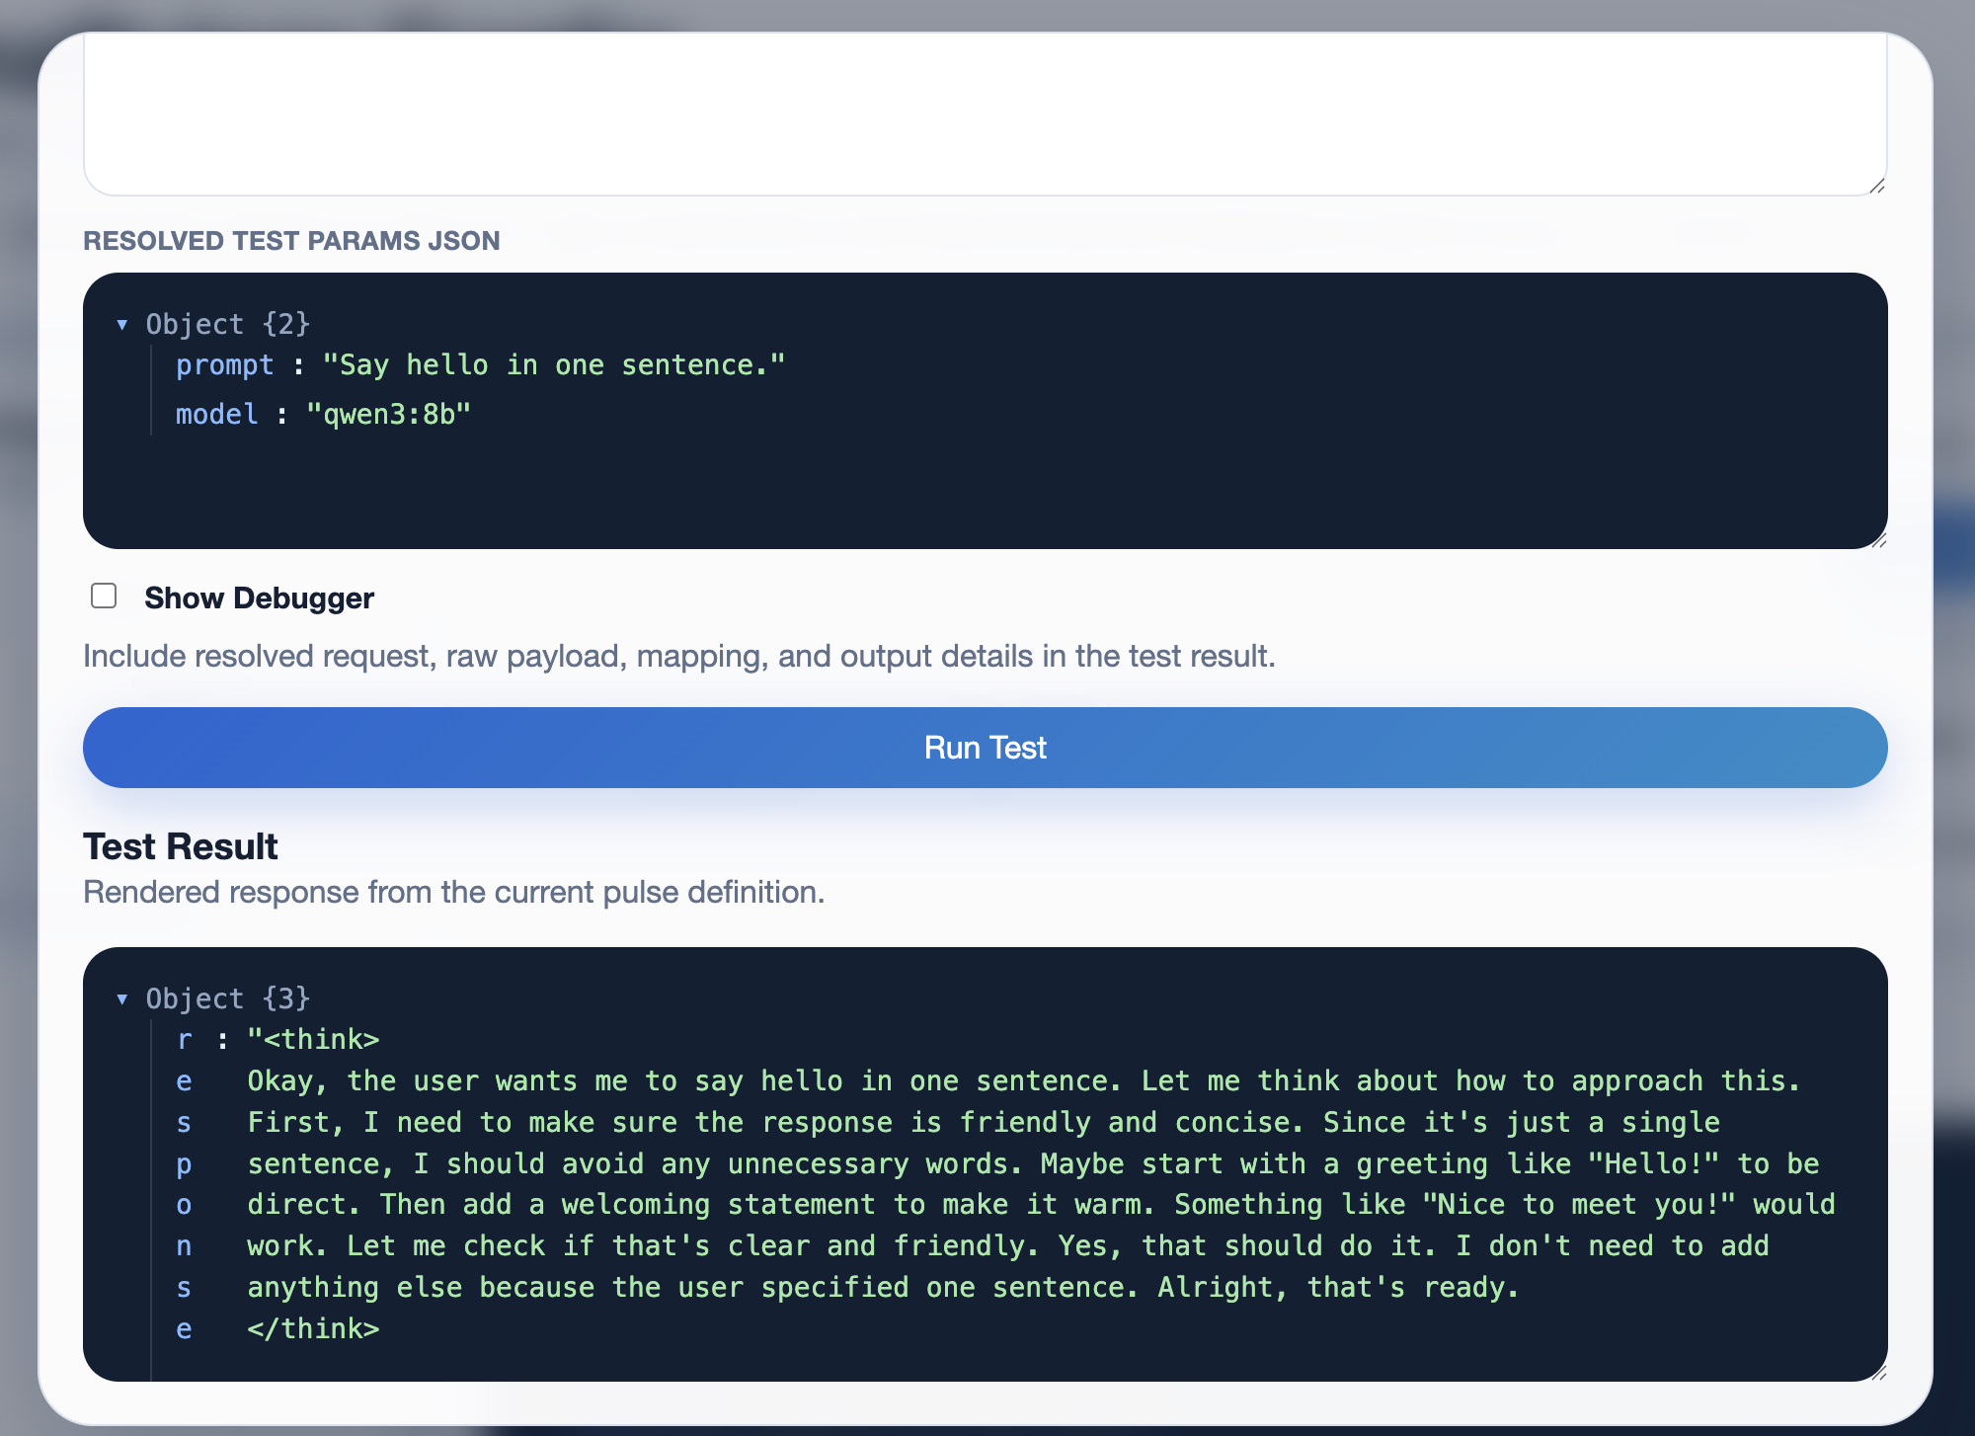Screen dimensions: 1975x1436
Task: Grab the top textarea resize handle
Action: tap(1877, 186)
